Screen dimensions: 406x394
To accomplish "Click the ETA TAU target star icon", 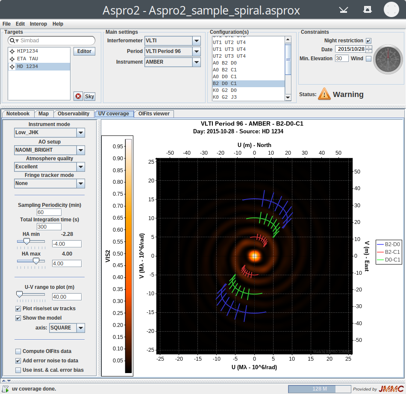I will pyautogui.click(x=12, y=59).
